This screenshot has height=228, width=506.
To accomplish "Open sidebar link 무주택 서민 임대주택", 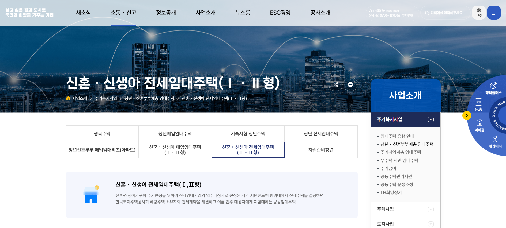I will (x=399, y=160).
